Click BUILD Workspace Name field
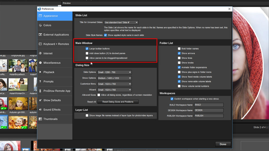Viewport: 269px width, 151px height. click(x=209, y=105)
